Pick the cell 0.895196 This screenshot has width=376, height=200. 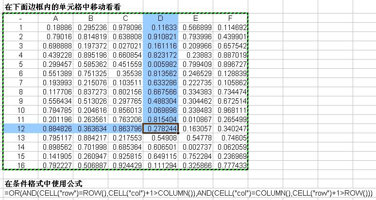click(91, 55)
